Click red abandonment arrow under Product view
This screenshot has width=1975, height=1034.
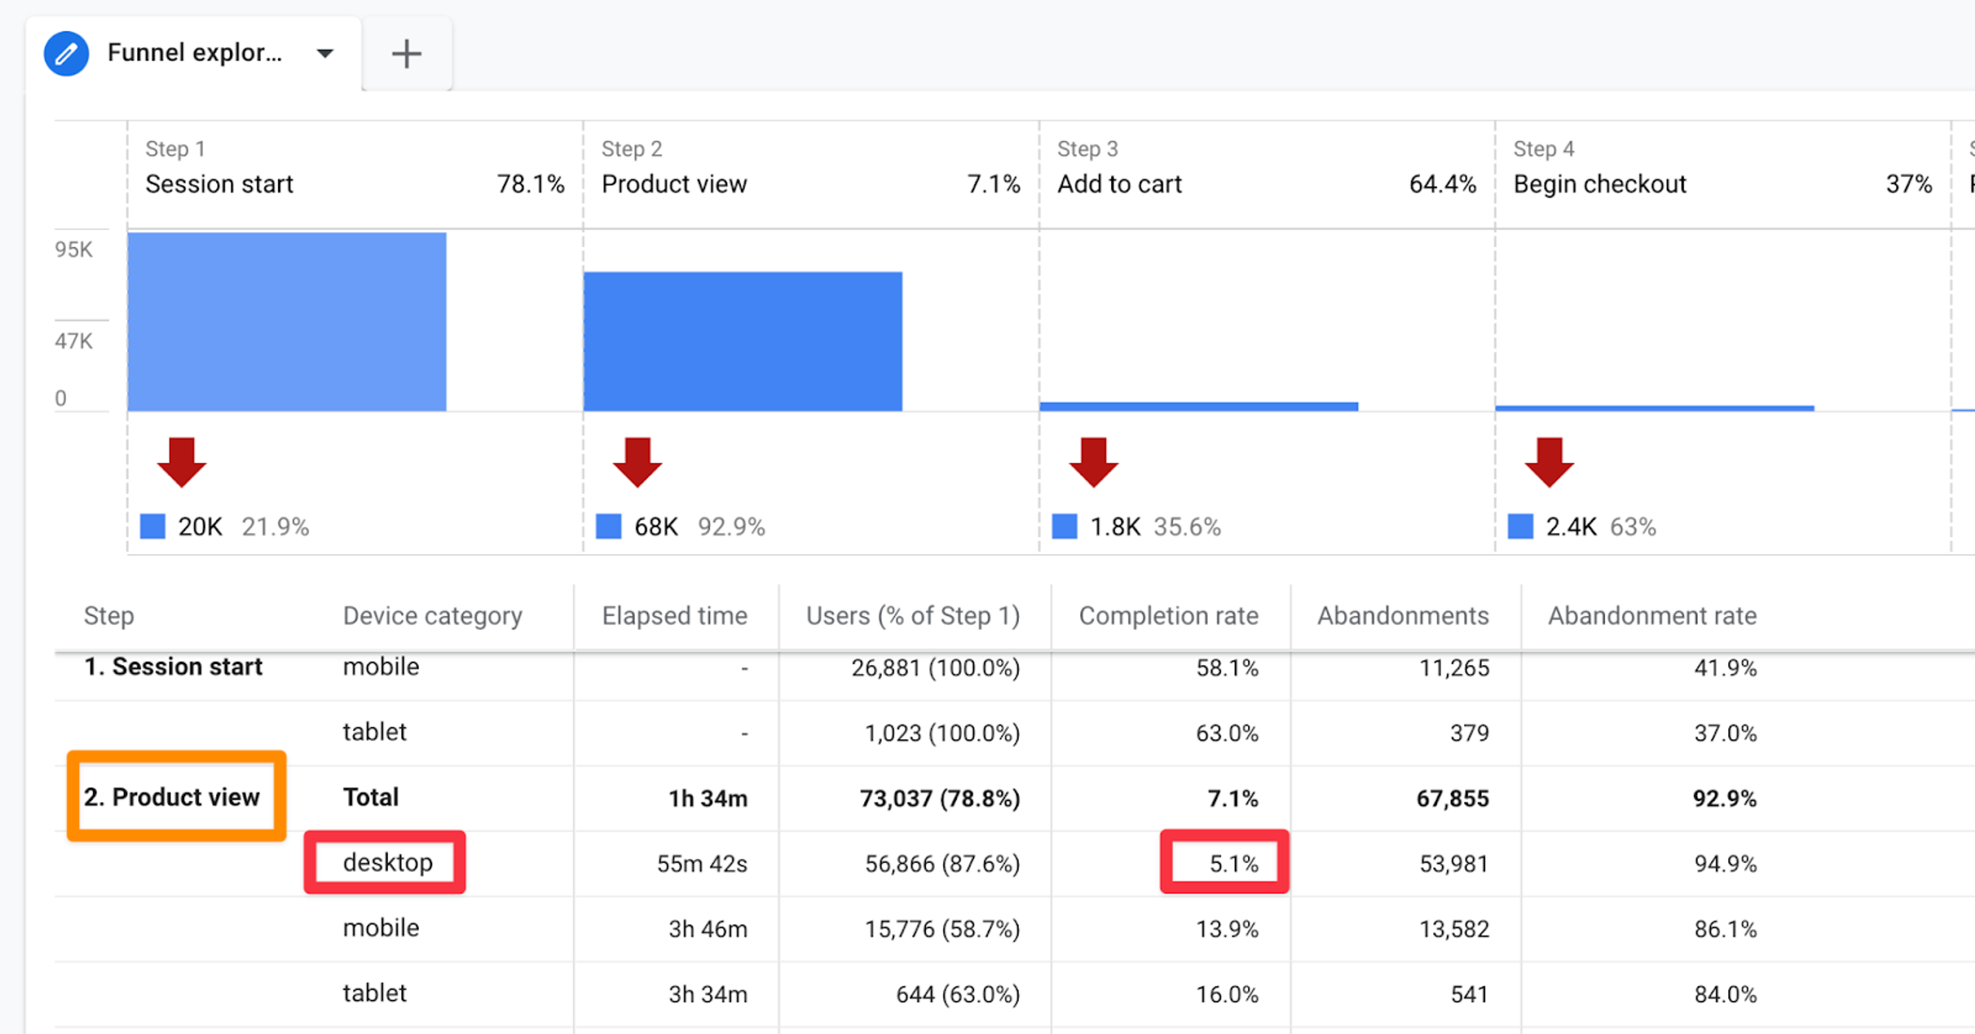click(637, 462)
